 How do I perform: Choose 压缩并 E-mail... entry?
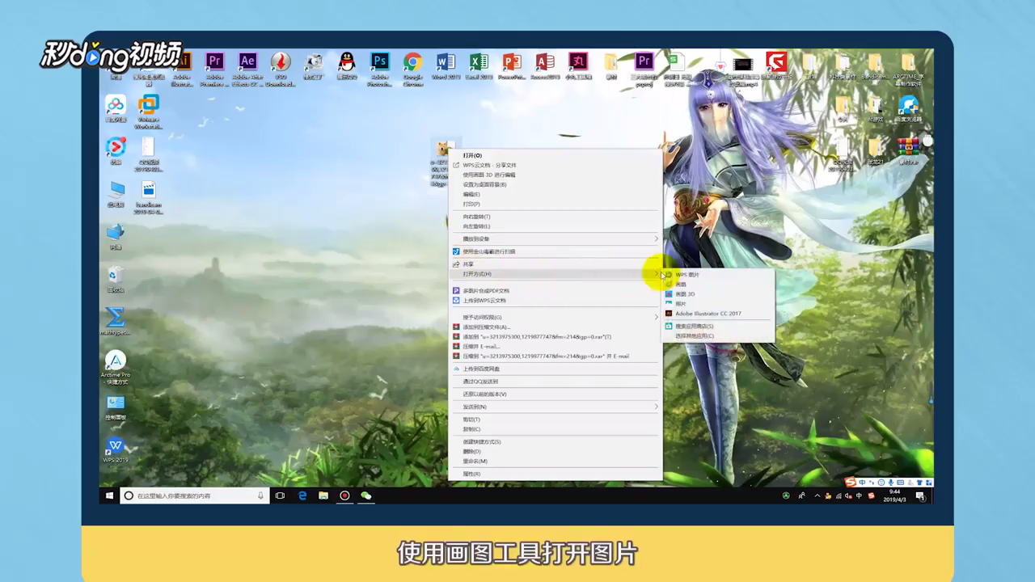[556, 346]
